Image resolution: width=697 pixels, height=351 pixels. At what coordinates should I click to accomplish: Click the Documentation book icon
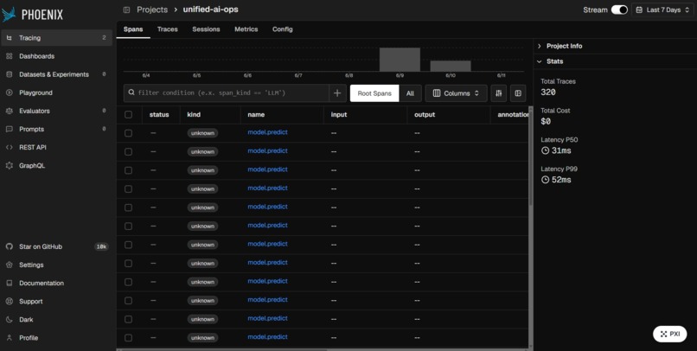(x=10, y=283)
